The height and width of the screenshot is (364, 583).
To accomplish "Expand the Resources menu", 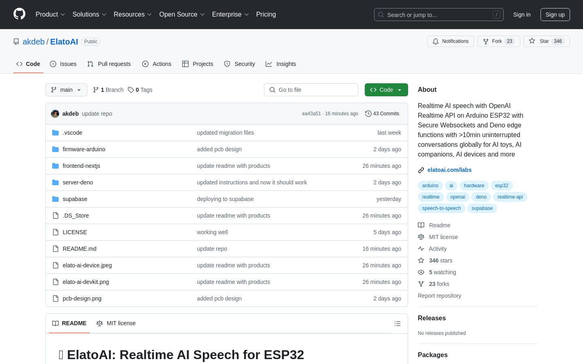I will pos(133,15).
